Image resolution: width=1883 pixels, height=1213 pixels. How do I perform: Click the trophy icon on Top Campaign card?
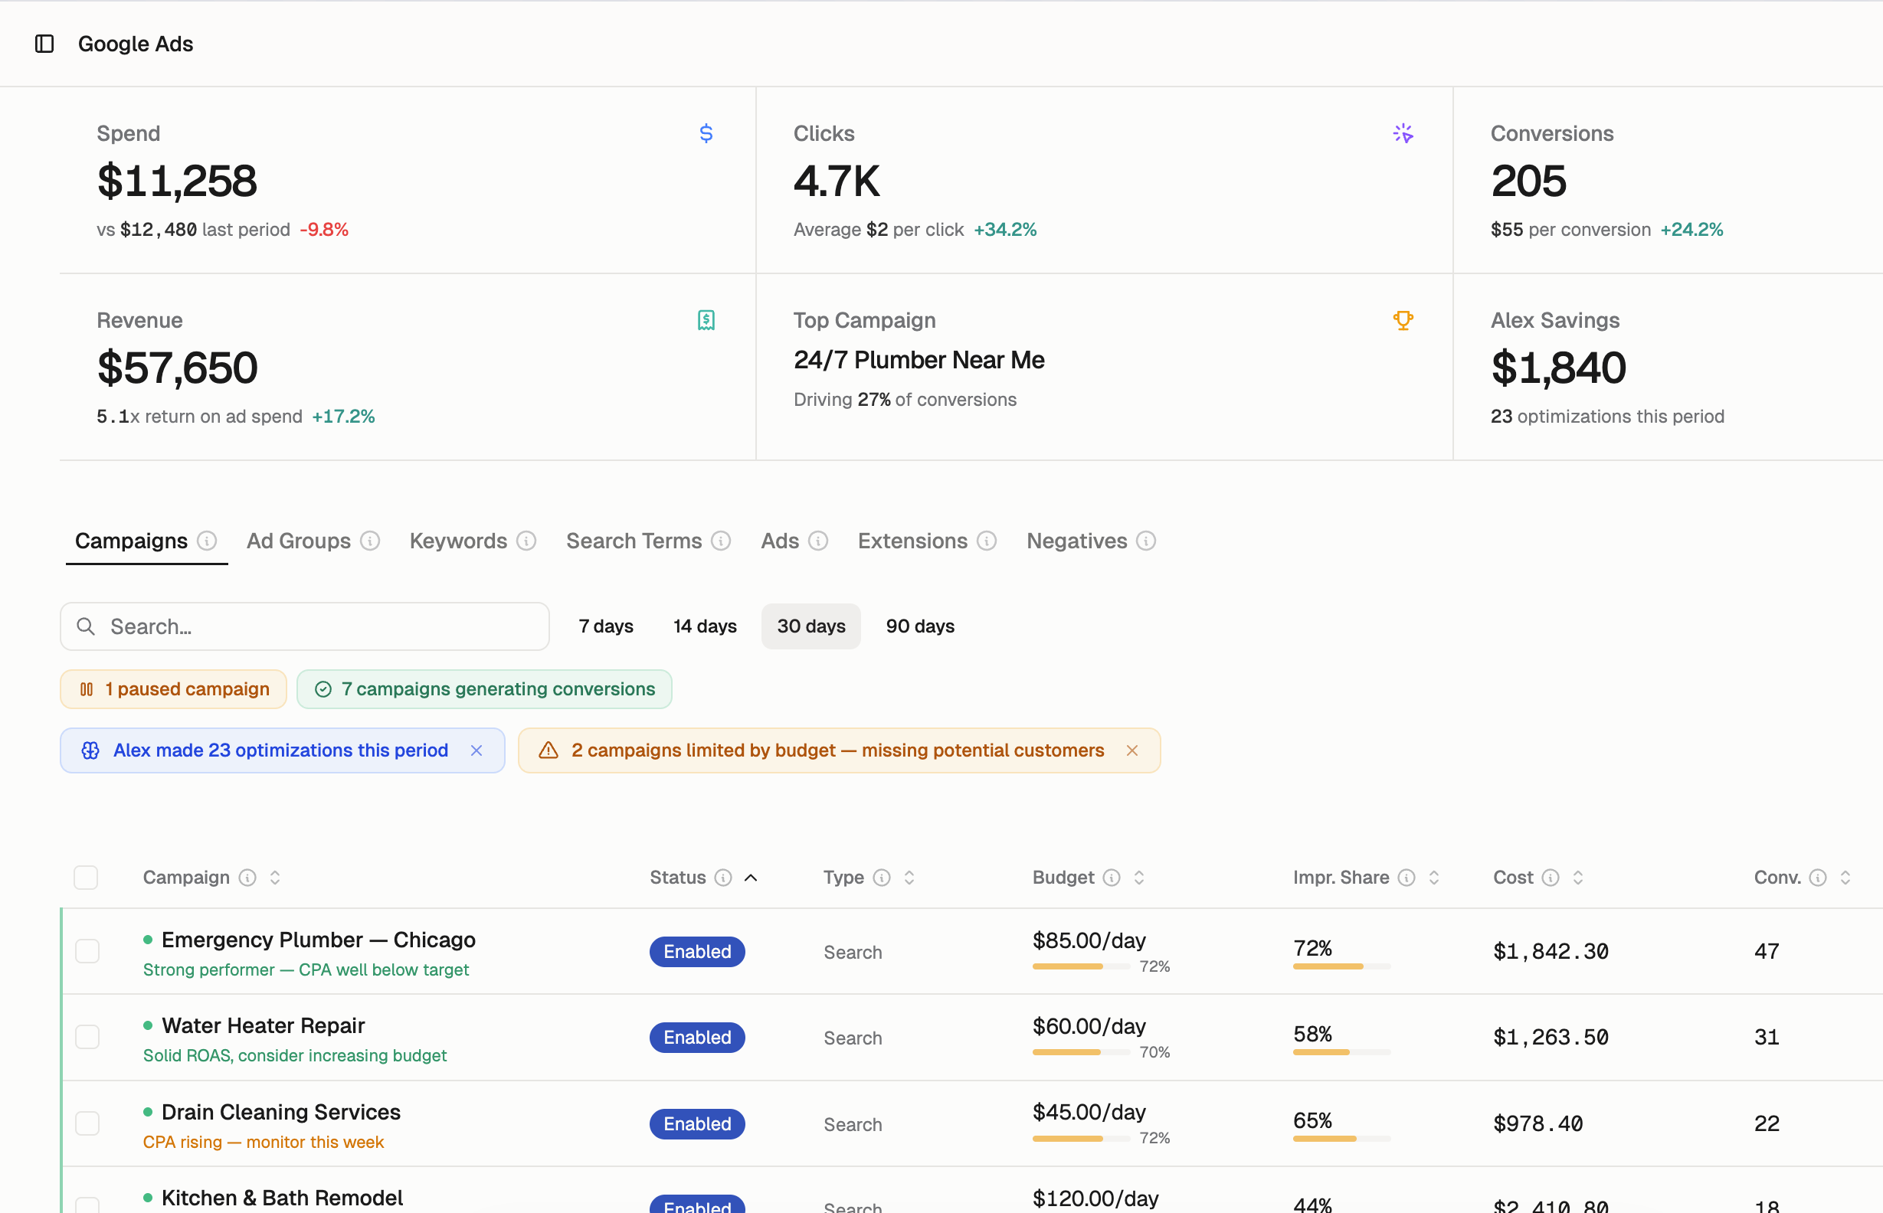pyautogui.click(x=1403, y=320)
